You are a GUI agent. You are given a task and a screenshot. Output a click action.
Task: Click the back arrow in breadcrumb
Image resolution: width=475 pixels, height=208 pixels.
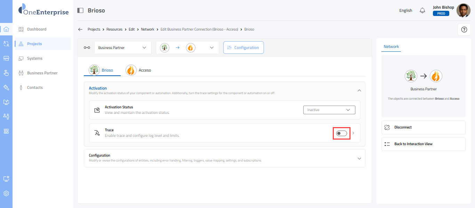pos(80,30)
